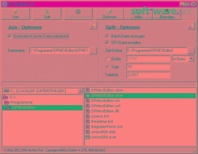
Task: Click free bytes status bar text
Action: coord(23,150)
